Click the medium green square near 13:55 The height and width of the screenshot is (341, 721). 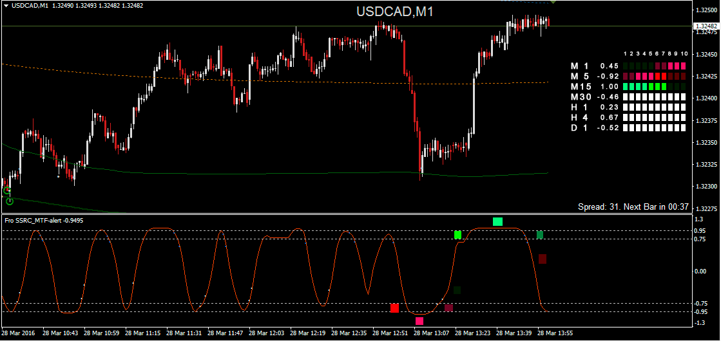540,235
